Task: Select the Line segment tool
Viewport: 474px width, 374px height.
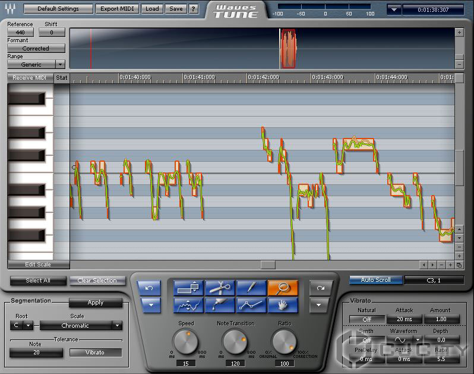Action: pos(251,306)
